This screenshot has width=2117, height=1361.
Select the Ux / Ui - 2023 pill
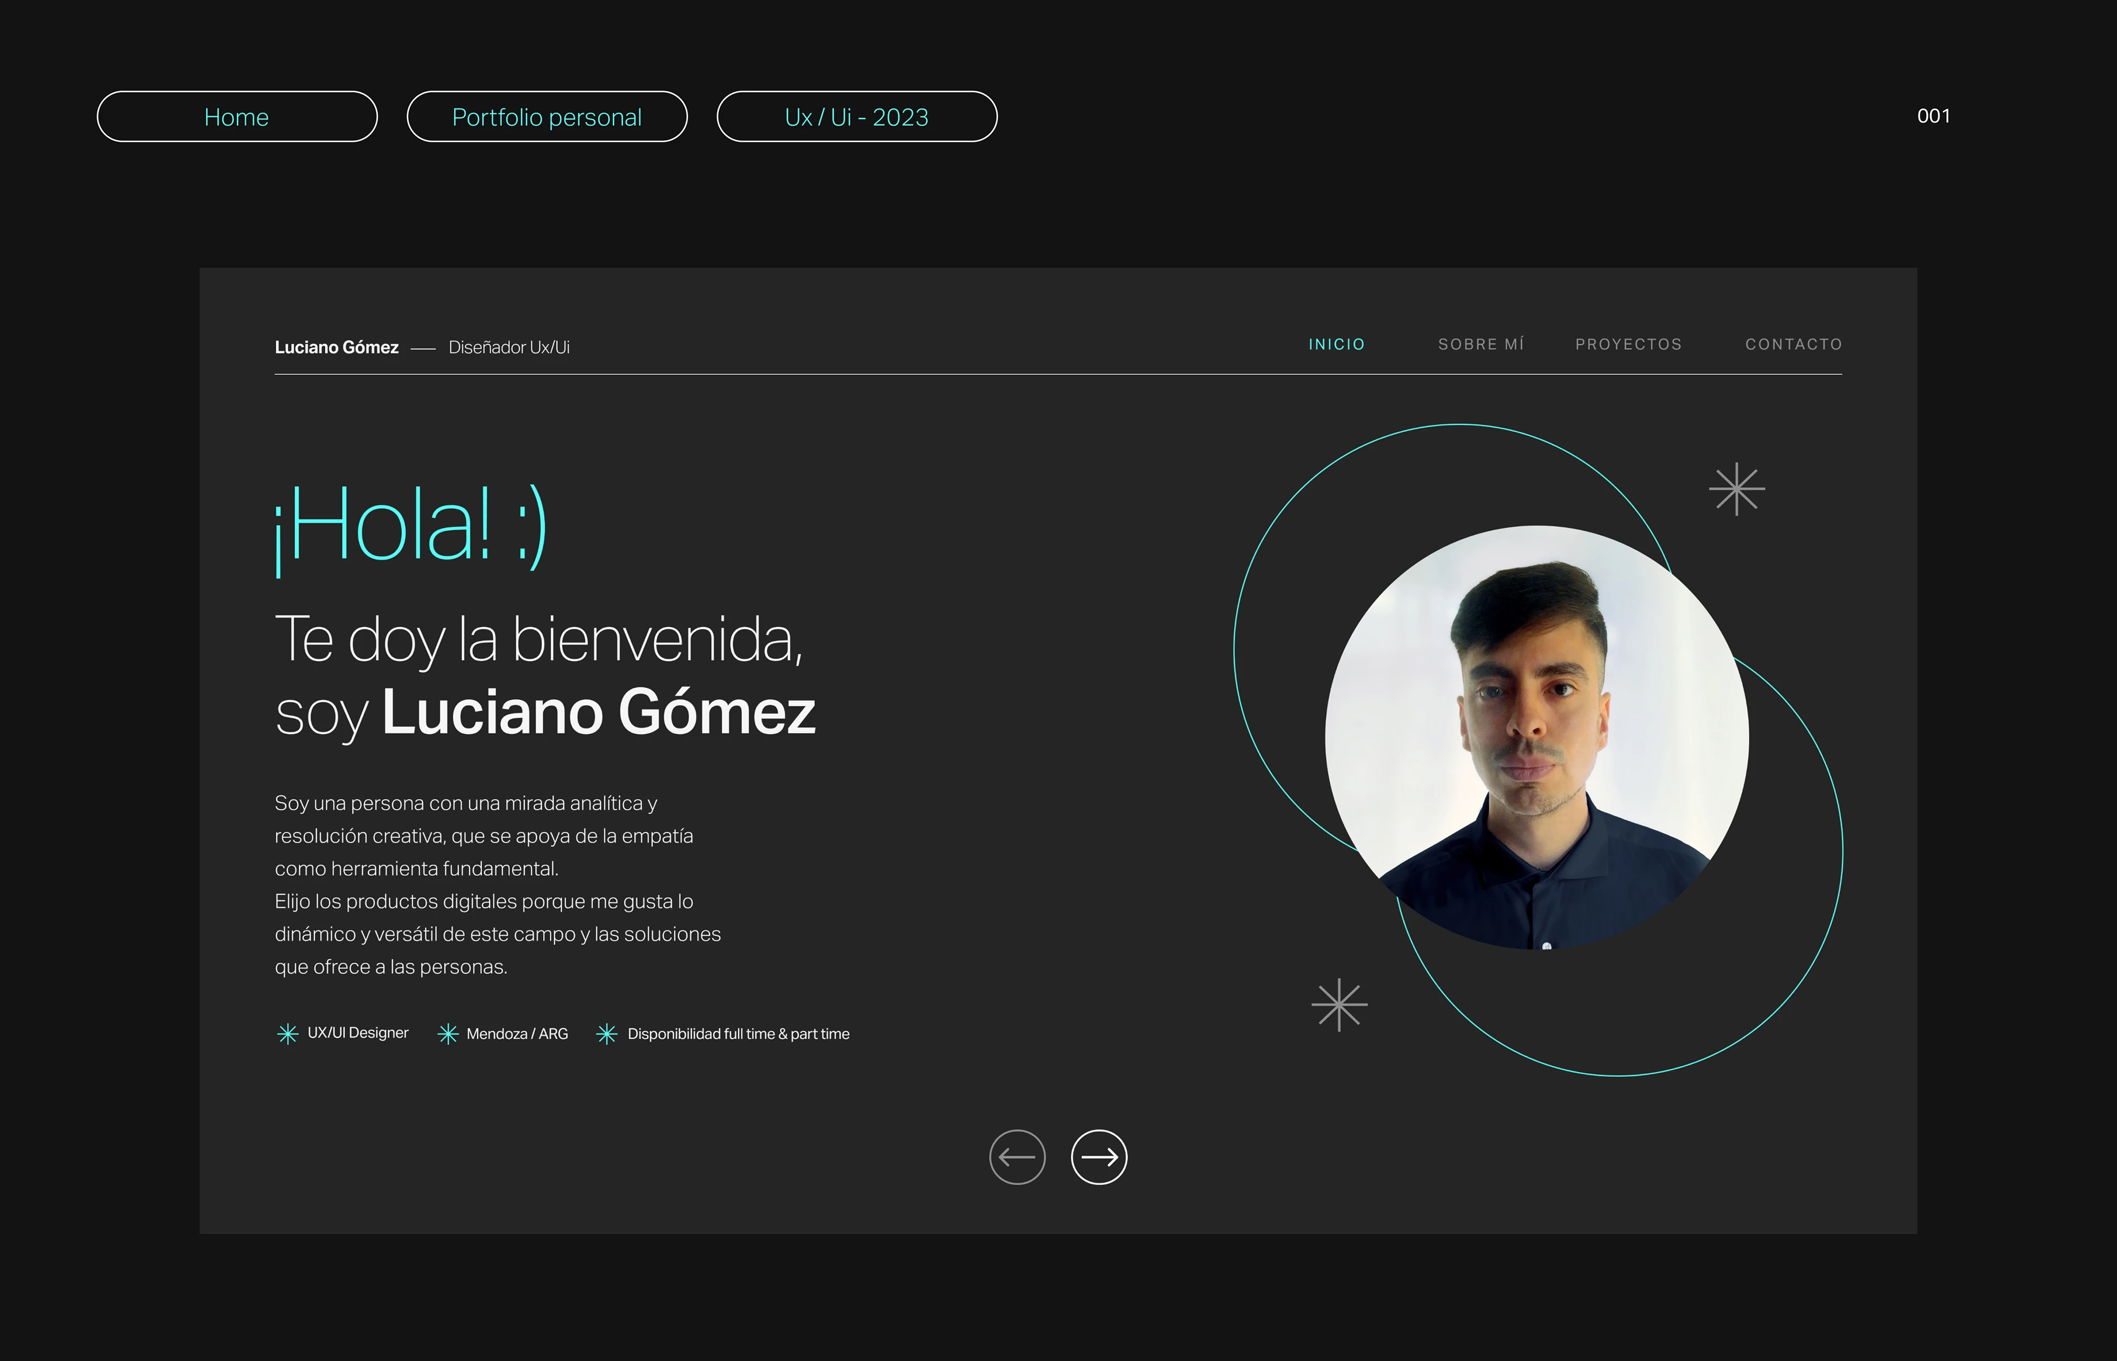click(x=857, y=117)
